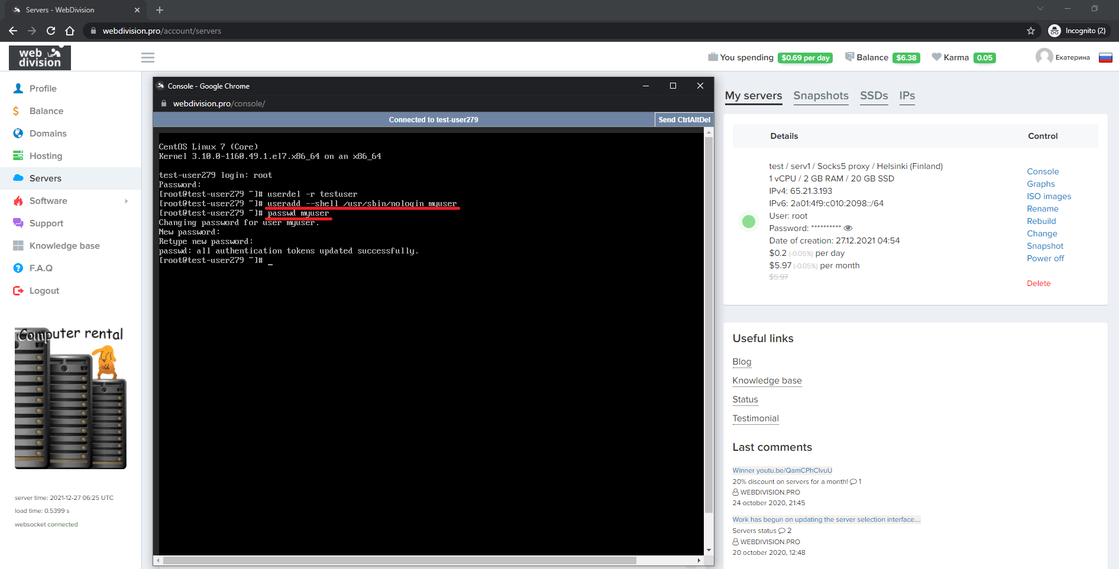Reveal server password with eye icon

coord(848,228)
